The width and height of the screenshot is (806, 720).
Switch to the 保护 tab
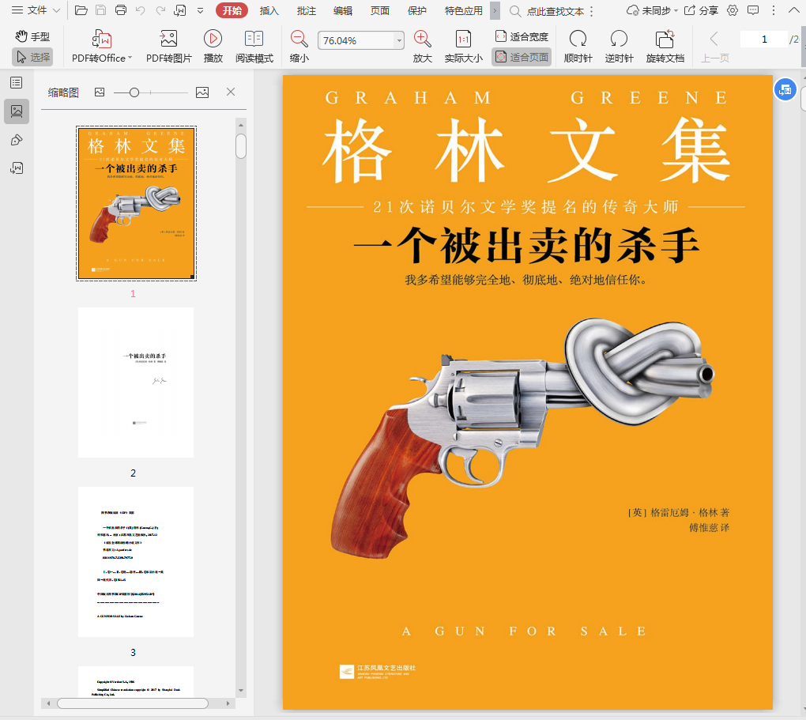point(417,10)
